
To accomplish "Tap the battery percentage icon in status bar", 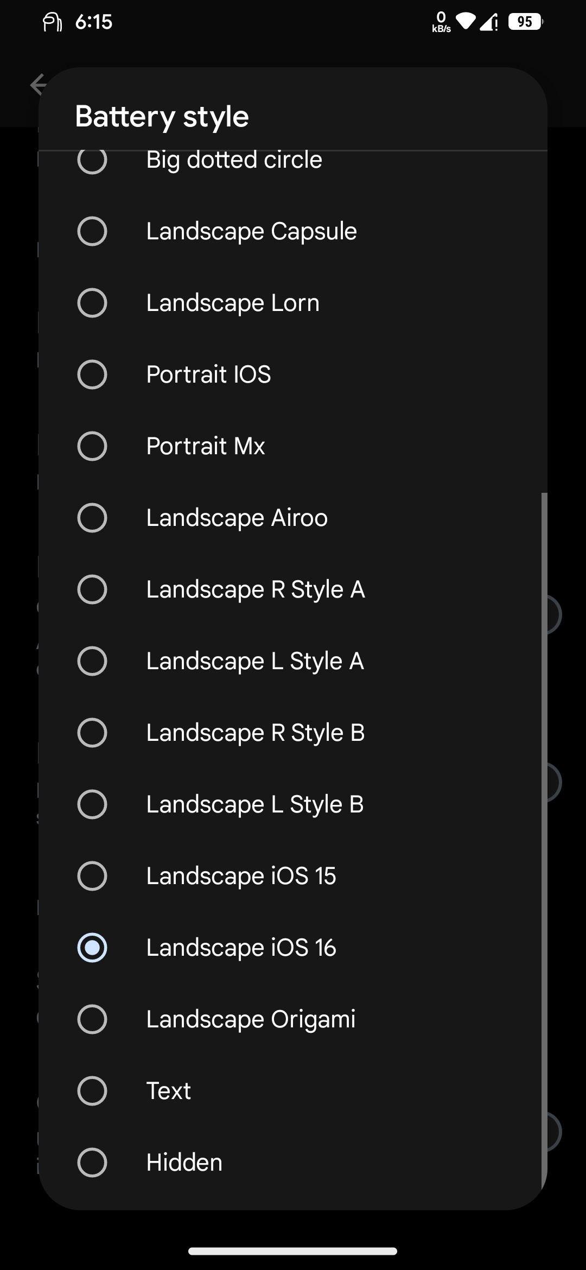I will pos(525,22).
